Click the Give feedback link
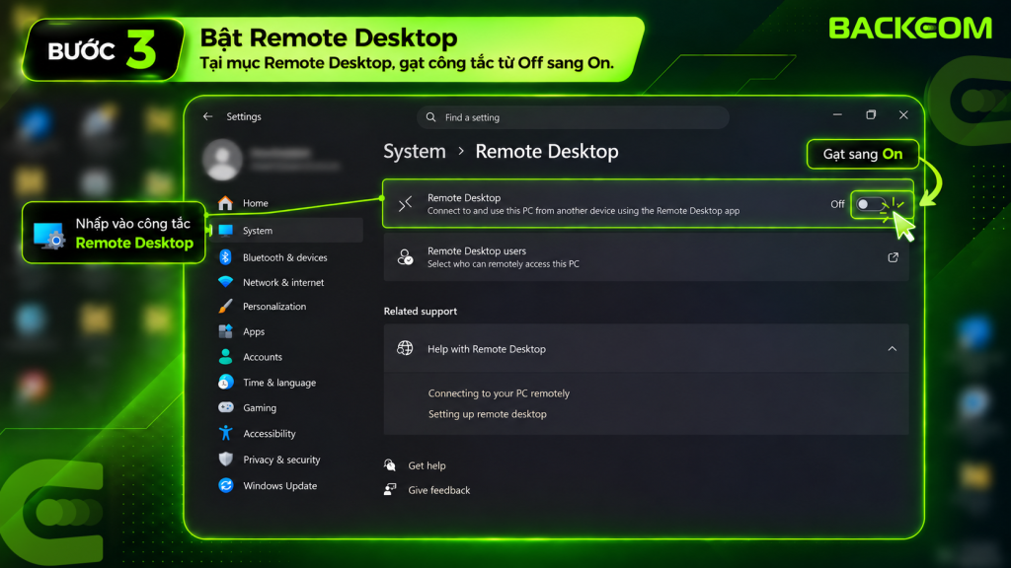 click(x=439, y=490)
